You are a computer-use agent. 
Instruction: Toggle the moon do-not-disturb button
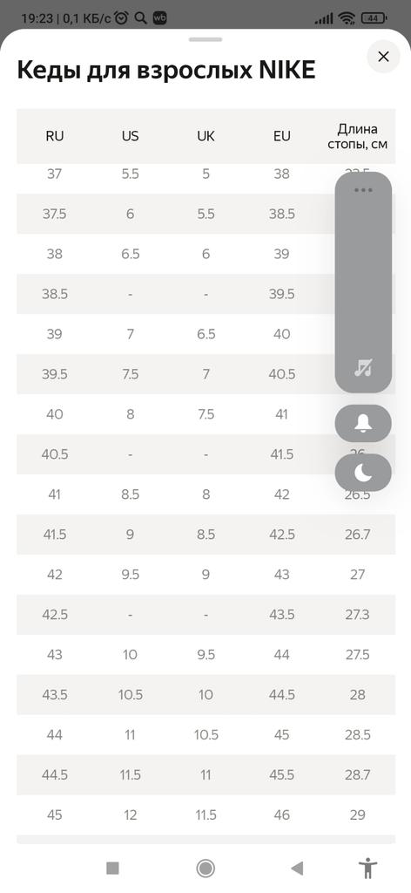point(363,473)
